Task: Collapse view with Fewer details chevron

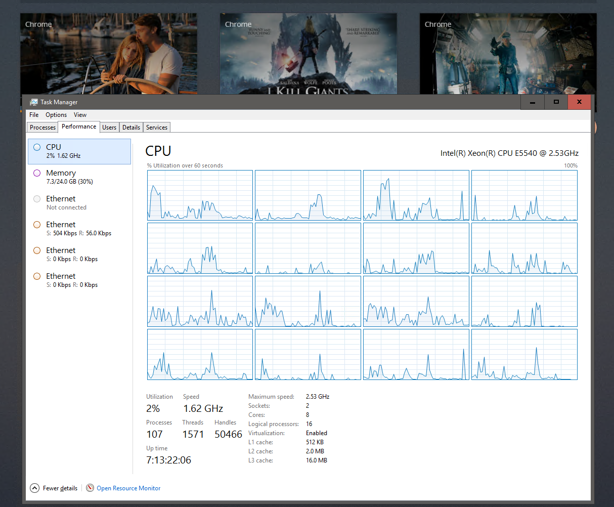Action: tap(34, 488)
